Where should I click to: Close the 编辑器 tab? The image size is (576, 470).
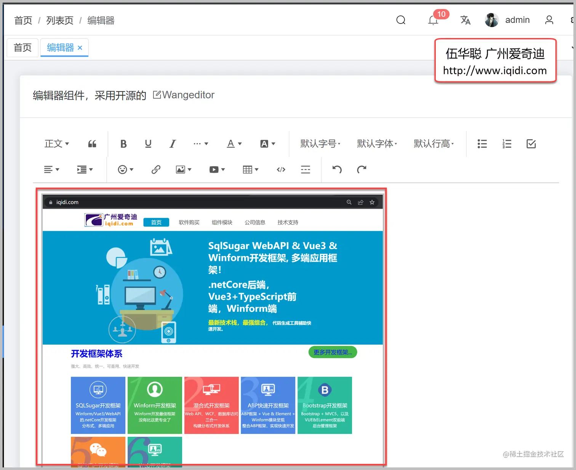coord(80,48)
